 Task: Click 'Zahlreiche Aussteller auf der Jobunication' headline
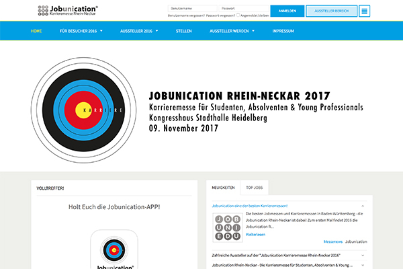tap(276, 256)
